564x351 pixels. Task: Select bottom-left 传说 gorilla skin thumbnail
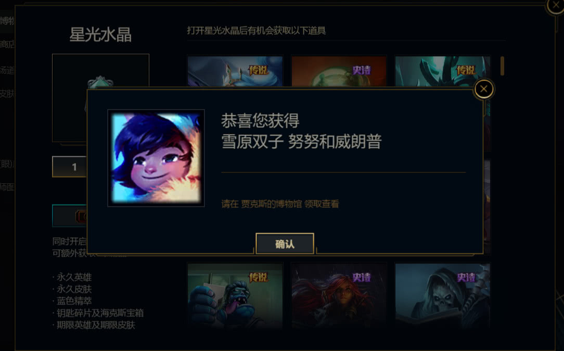[x=235, y=296]
